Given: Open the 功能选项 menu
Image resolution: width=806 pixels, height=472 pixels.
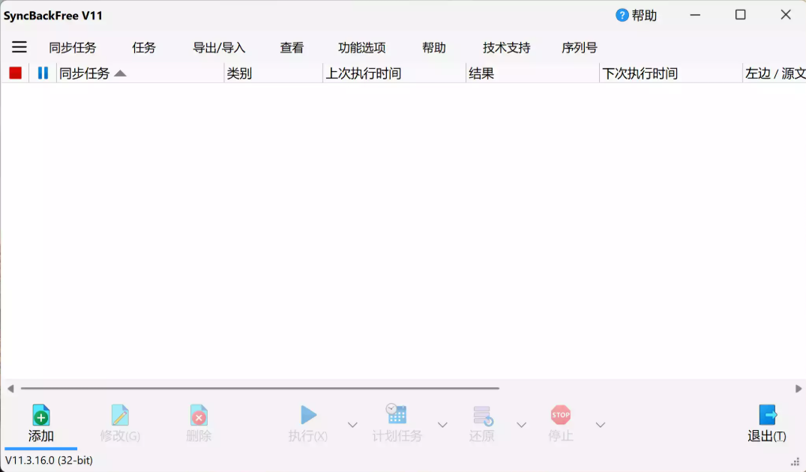Looking at the screenshot, I should (361, 46).
